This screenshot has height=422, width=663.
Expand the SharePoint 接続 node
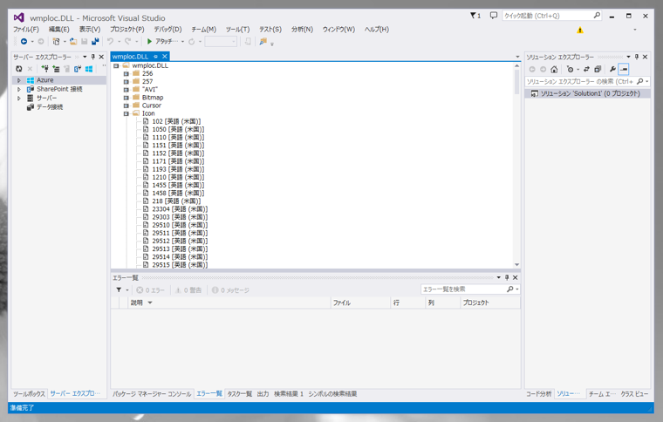point(18,89)
